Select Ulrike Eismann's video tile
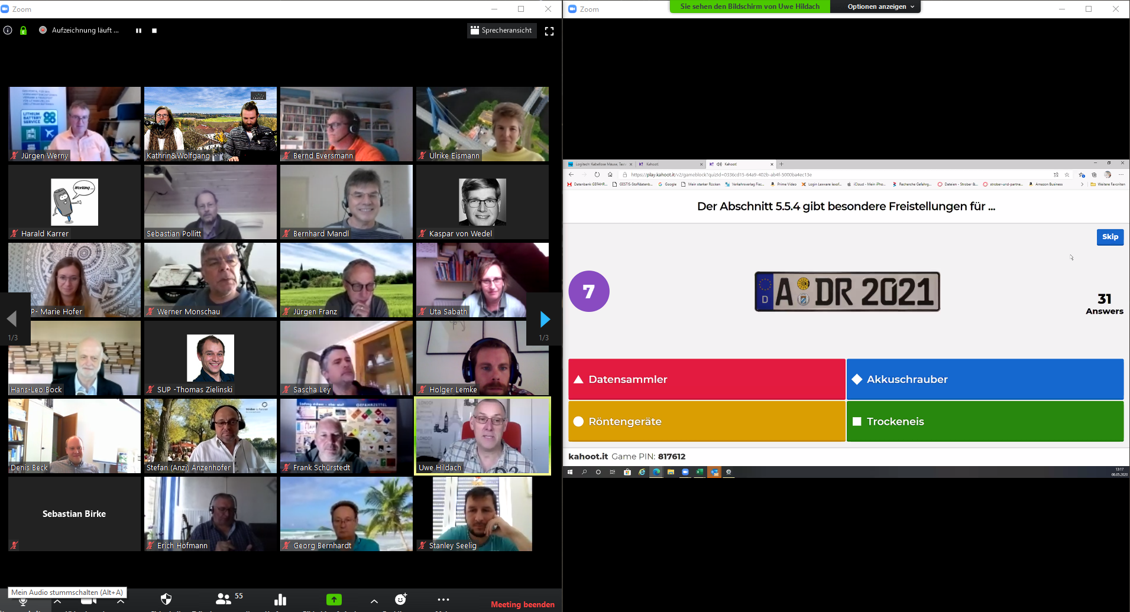This screenshot has width=1130, height=612. (483, 124)
